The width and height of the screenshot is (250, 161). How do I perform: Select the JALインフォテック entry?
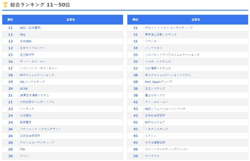click(32, 82)
